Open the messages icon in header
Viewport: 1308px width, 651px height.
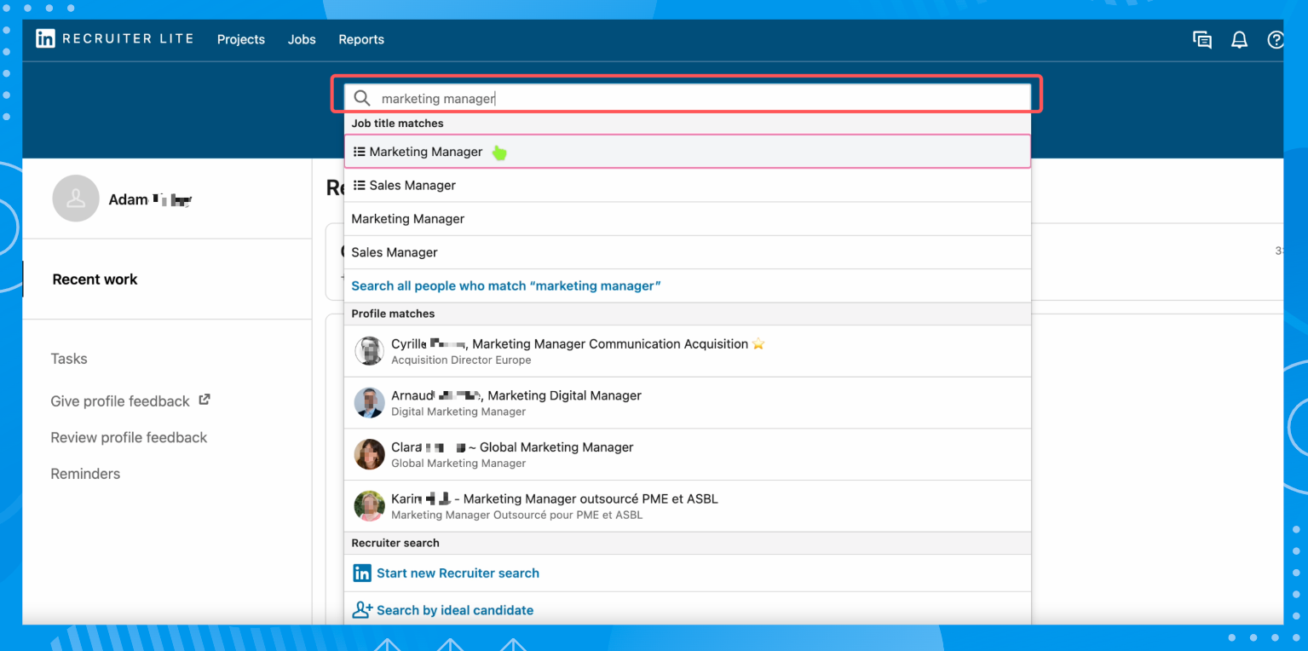(x=1201, y=39)
